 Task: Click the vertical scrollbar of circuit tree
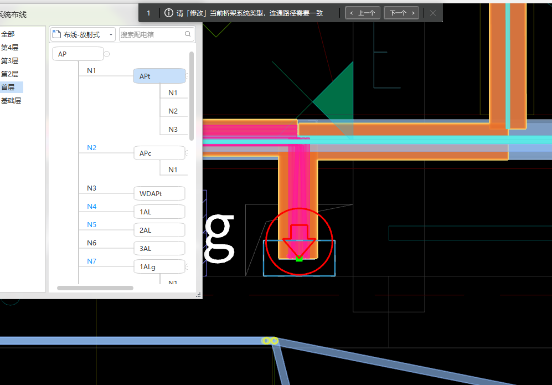pyautogui.click(x=192, y=96)
